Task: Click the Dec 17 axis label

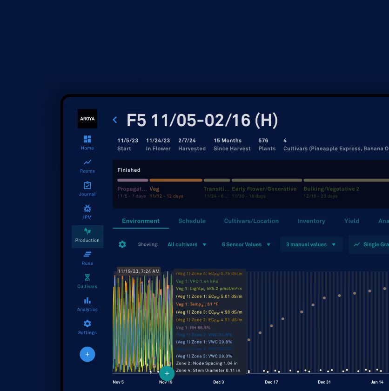Action: tap(271, 382)
